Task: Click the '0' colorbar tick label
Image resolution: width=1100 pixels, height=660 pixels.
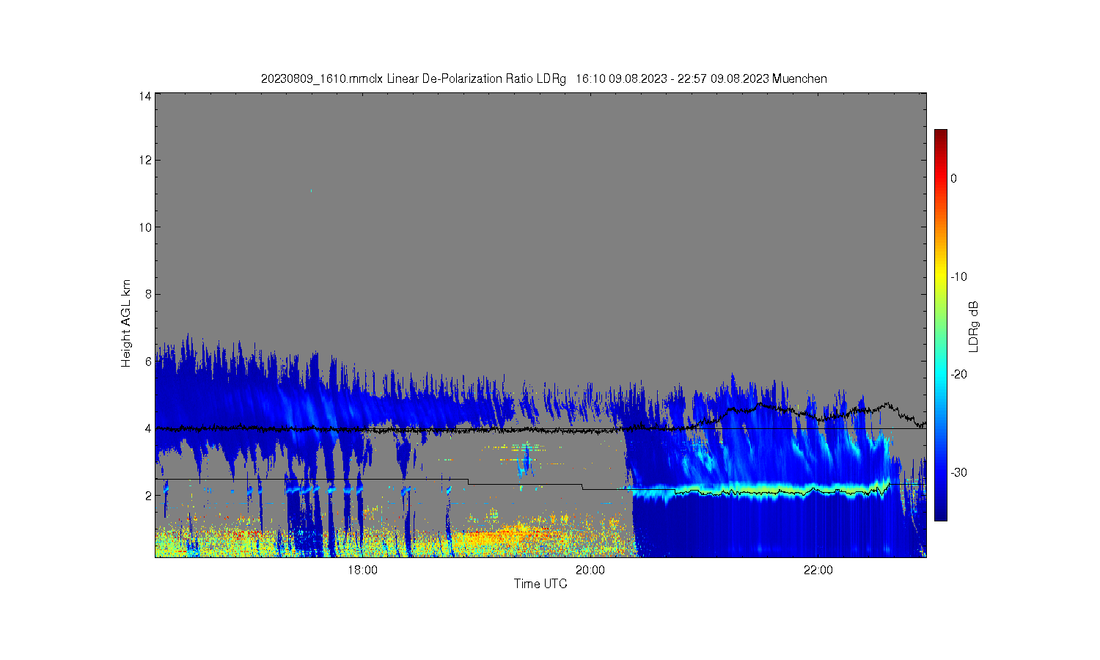Action: 954,178
